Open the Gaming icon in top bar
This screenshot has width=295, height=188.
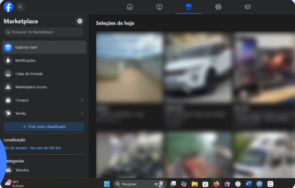248,7
